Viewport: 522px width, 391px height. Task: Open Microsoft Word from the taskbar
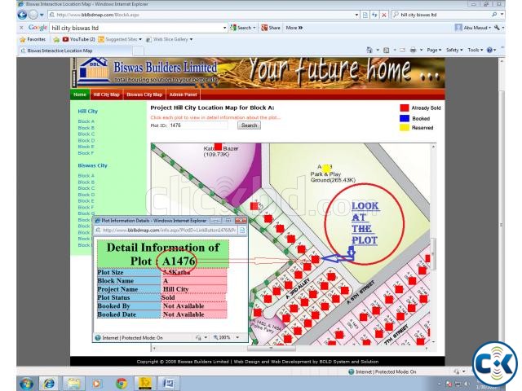[x=169, y=384]
